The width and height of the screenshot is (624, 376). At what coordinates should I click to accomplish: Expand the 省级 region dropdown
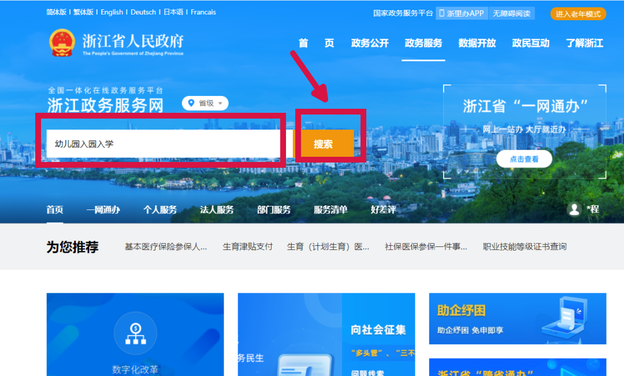205,103
